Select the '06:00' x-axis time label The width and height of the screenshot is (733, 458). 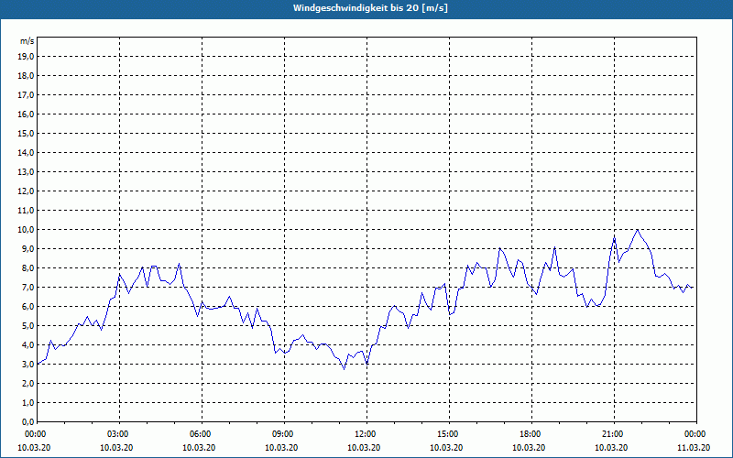point(202,434)
